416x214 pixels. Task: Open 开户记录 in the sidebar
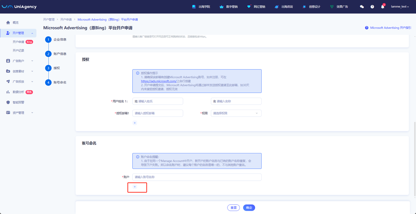pos(19,51)
